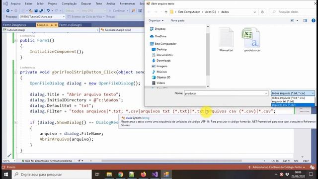Click the navigation pane vertical scrollbar
The image size is (318, 179).
click(x=208, y=54)
